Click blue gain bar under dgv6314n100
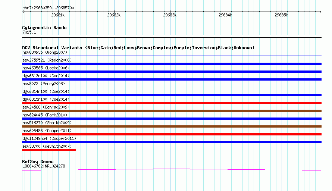The width and height of the screenshot is (332, 191). (172, 95)
